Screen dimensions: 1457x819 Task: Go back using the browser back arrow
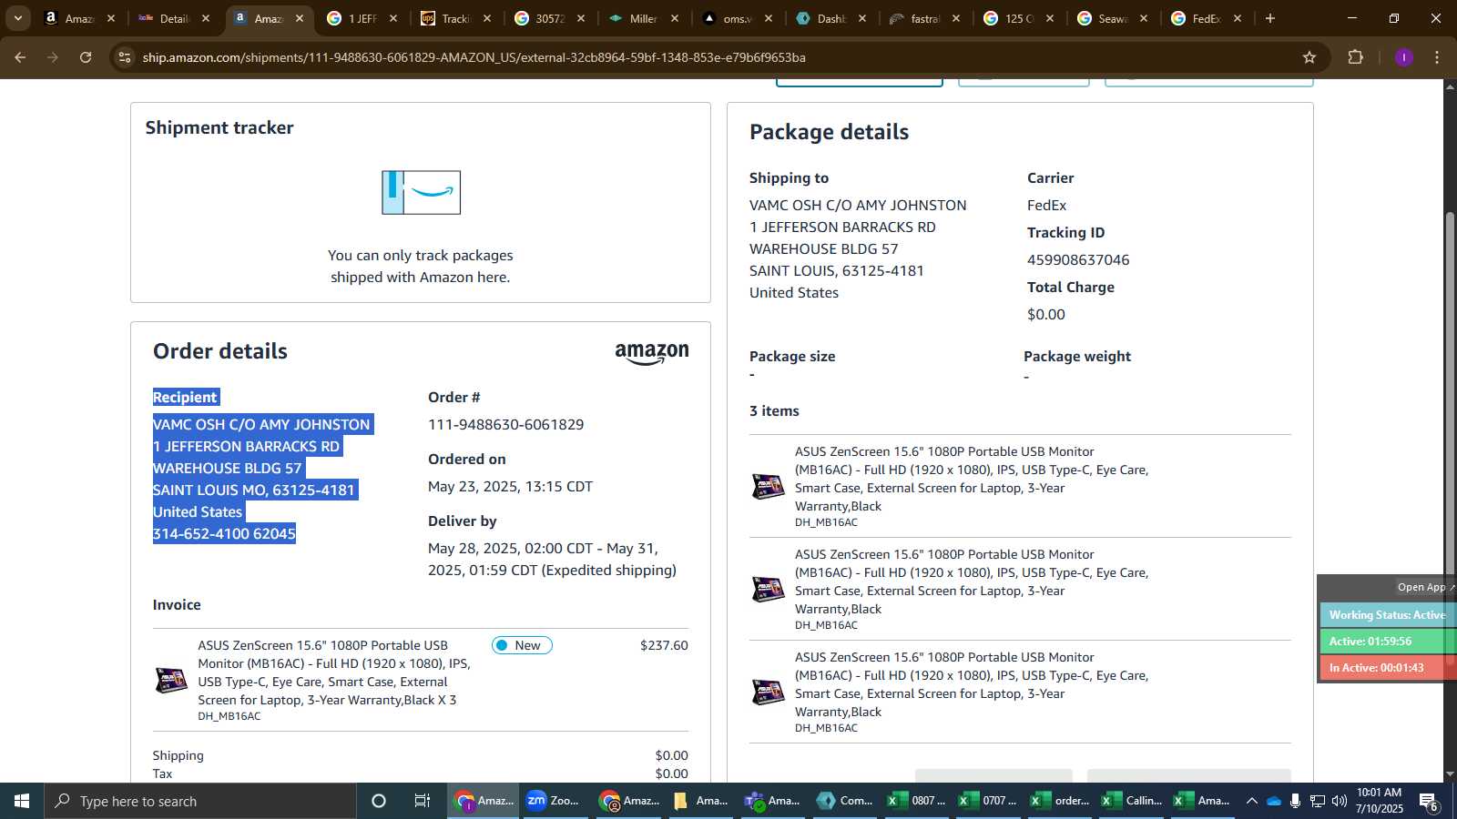20,57
